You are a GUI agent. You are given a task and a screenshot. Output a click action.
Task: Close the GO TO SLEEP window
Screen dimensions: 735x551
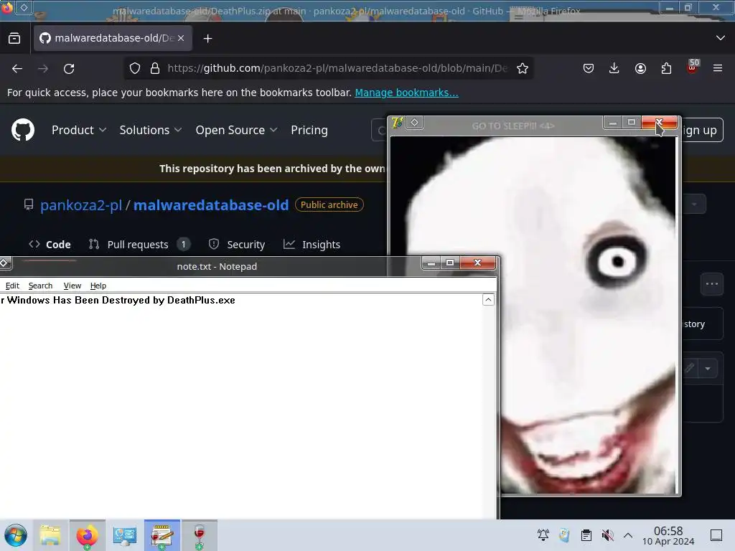[x=659, y=122]
